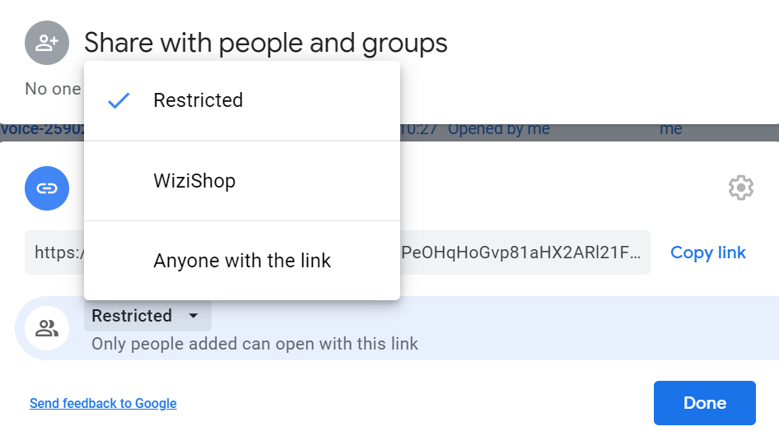The height and width of the screenshot is (431, 779).
Task: Click the blue link chain icon
Action: [x=47, y=188]
